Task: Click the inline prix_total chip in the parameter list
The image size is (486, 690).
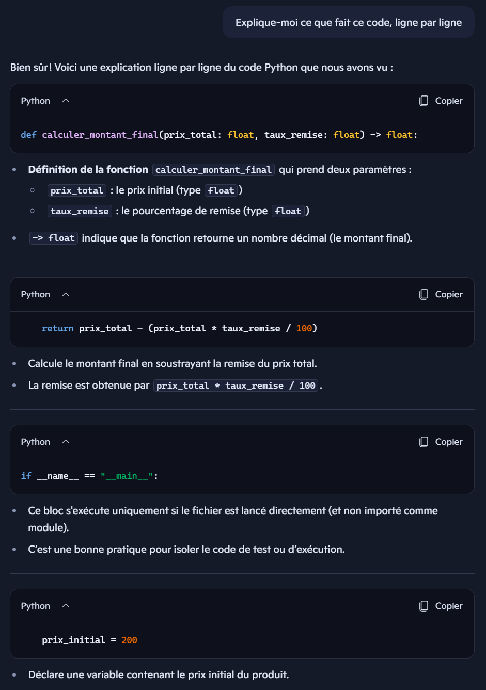Action: [77, 190]
